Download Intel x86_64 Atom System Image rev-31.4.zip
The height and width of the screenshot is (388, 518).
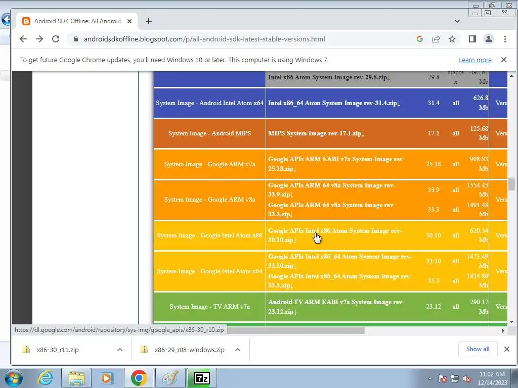click(334, 103)
